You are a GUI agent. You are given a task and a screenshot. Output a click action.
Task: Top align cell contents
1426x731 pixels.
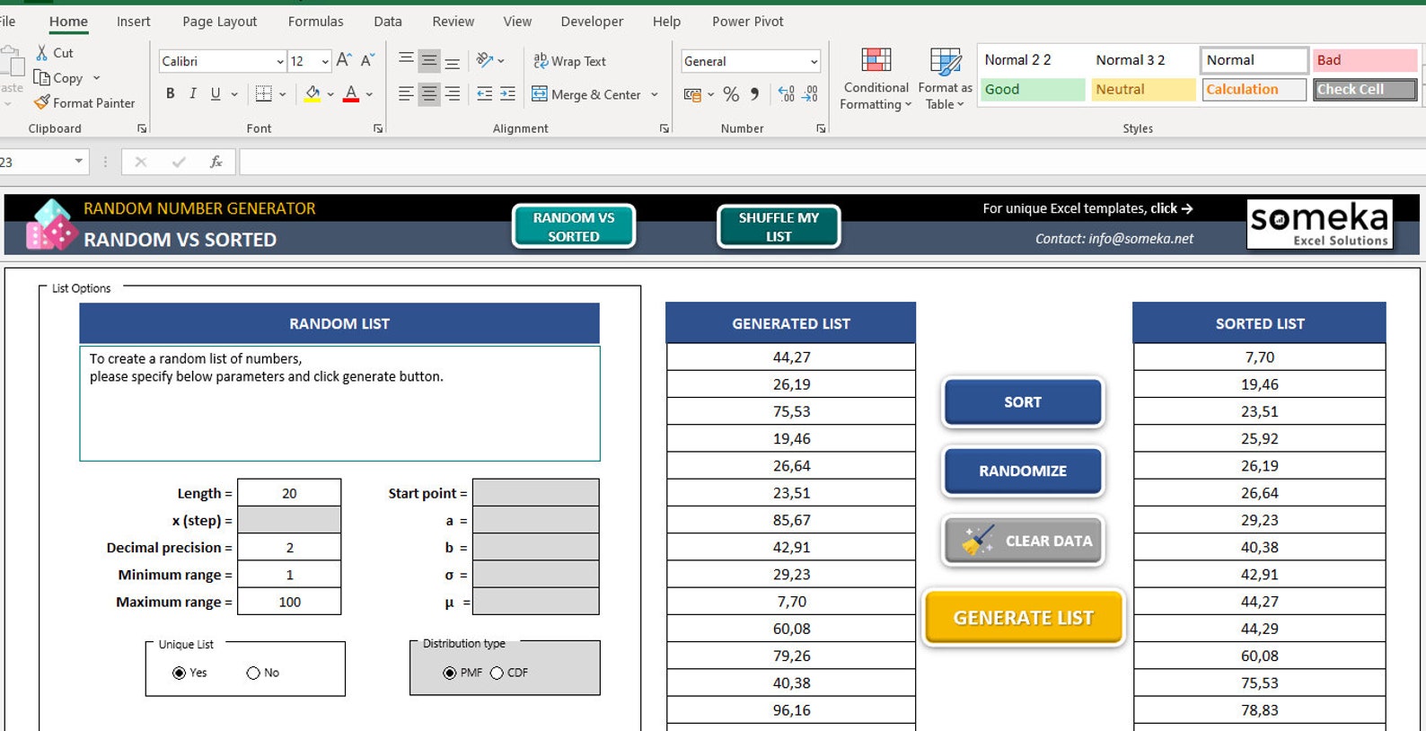(406, 60)
